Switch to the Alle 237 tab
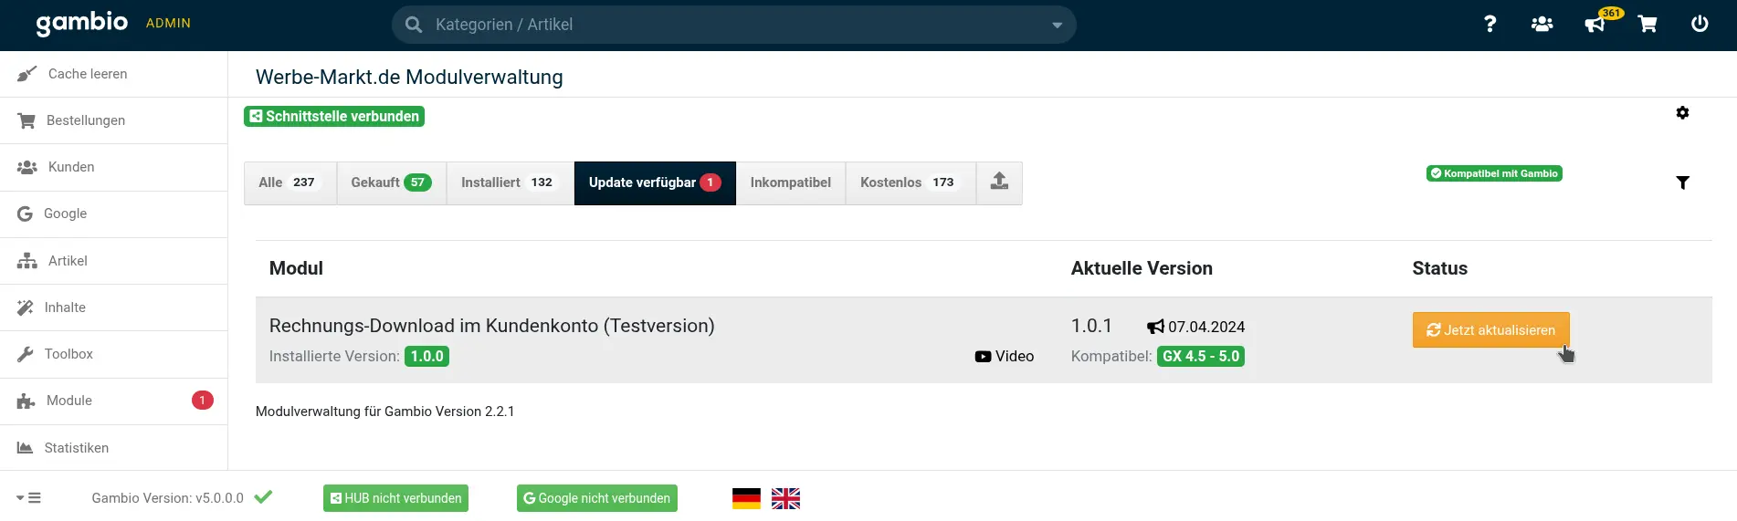The image size is (1737, 521). (x=290, y=182)
